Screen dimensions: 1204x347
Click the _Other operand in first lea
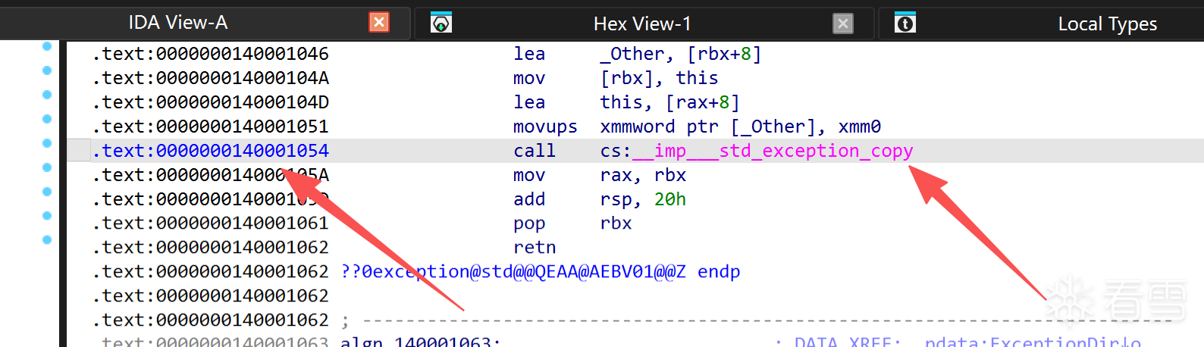tap(632, 54)
